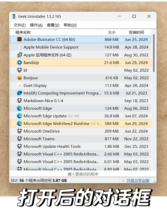This screenshot has height=223, width=167.
Task: Click the Nov 22, 2022 install date
Action: click(x=136, y=139)
